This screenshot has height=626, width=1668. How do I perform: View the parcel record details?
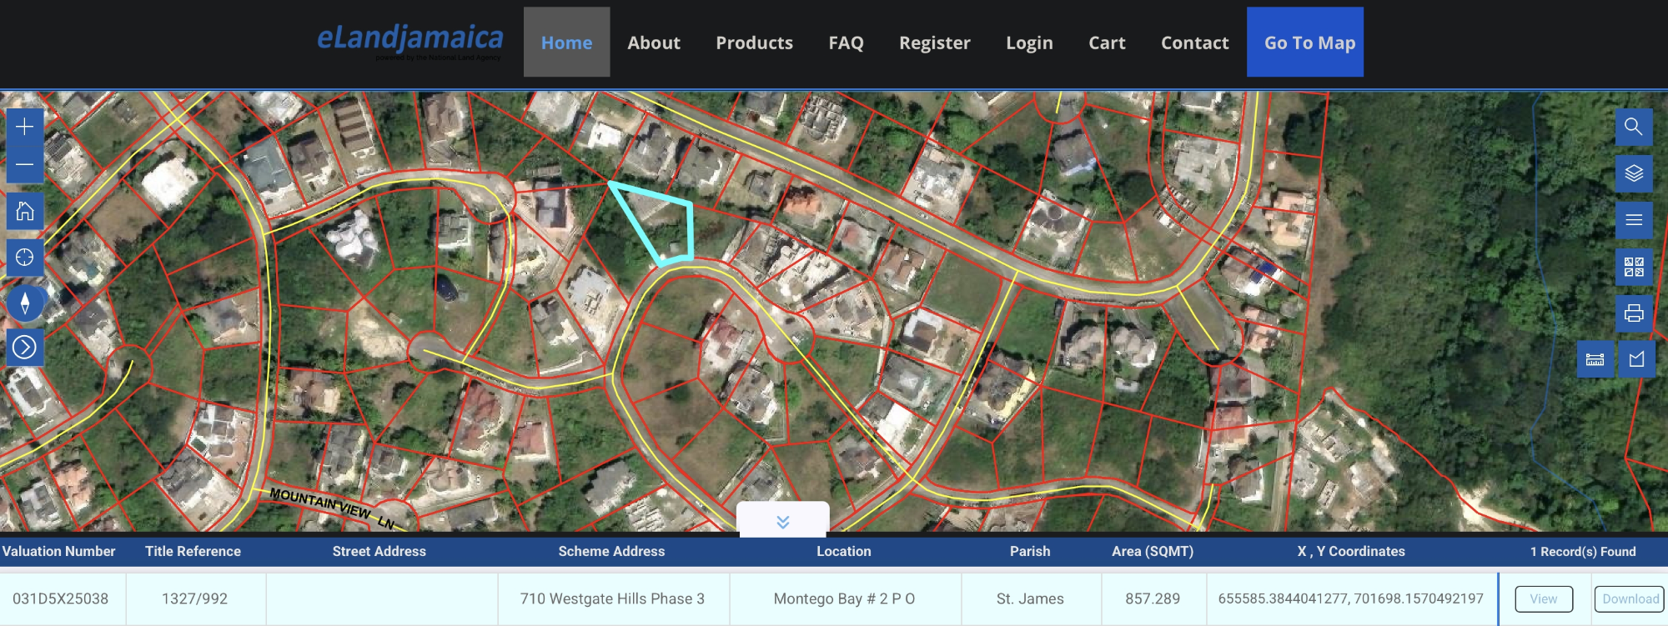click(1543, 598)
